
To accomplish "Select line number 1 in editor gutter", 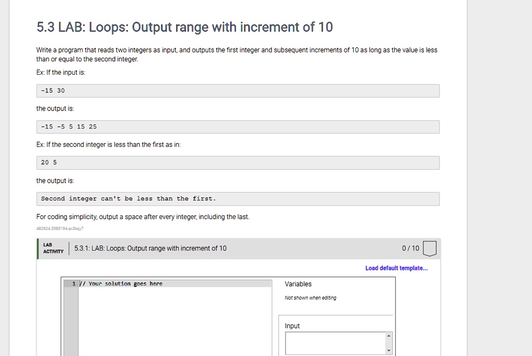I will (x=74, y=284).
